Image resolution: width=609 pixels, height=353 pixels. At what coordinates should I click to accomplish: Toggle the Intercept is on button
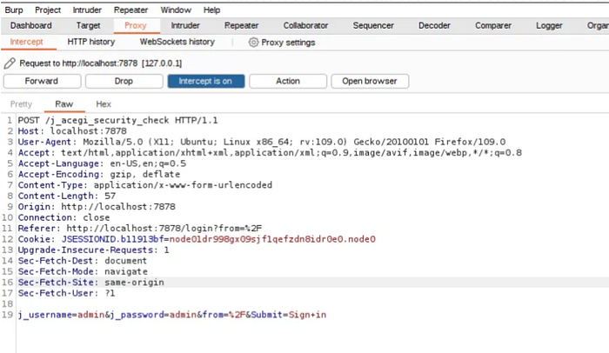click(206, 81)
